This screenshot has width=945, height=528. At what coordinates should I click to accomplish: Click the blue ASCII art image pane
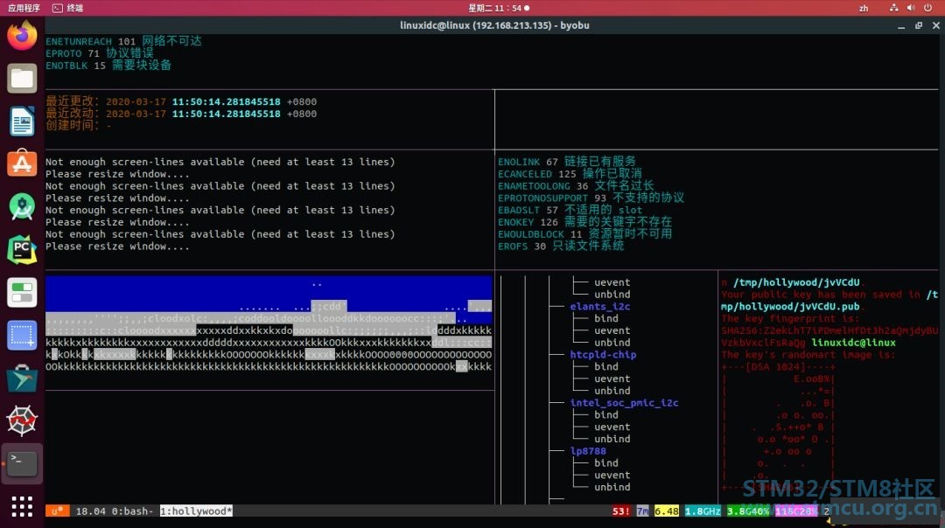[269, 324]
